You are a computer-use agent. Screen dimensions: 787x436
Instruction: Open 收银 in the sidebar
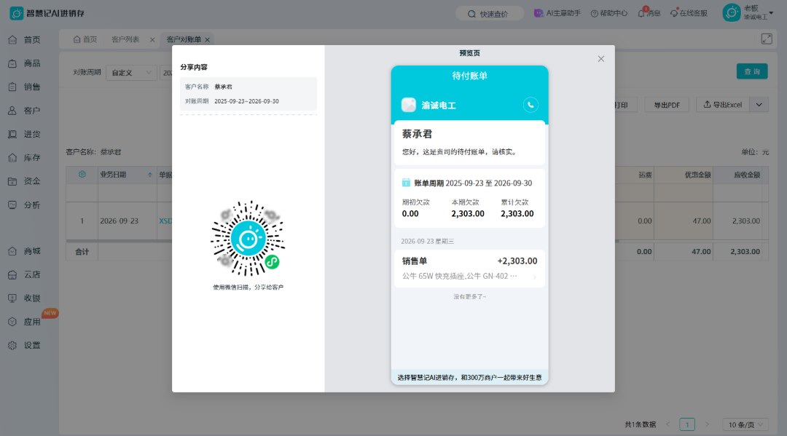tap(24, 298)
